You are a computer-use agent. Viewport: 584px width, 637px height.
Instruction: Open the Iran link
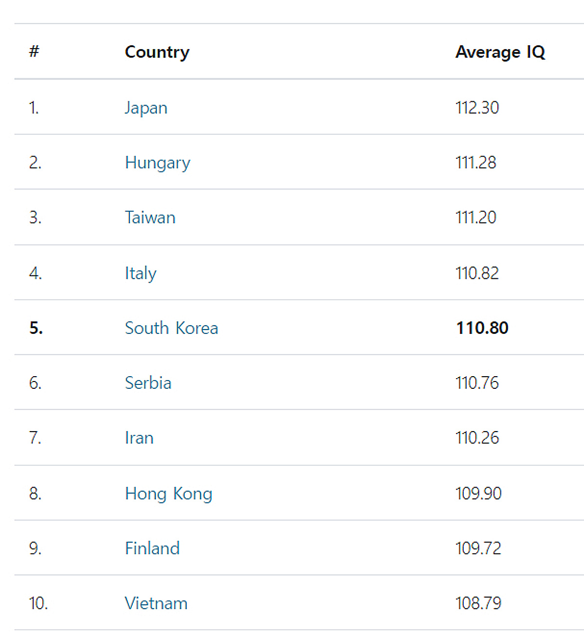tap(139, 438)
